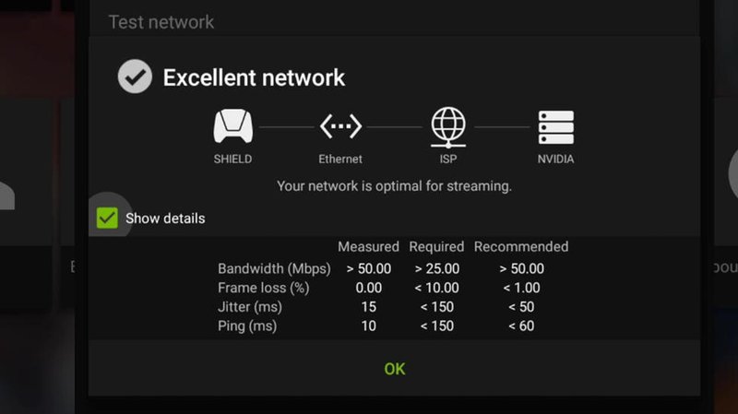Click the Jitter (ms) row label

click(250, 307)
